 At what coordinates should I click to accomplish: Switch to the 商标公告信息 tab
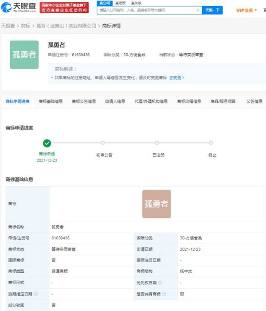[84, 101]
